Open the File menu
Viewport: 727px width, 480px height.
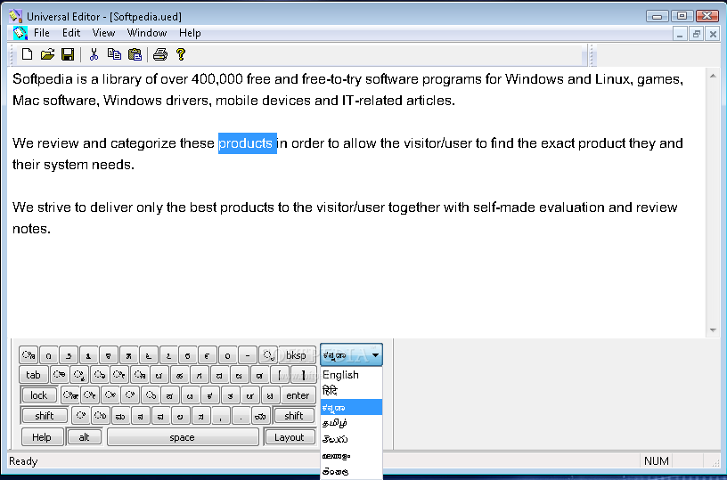pos(41,33)
